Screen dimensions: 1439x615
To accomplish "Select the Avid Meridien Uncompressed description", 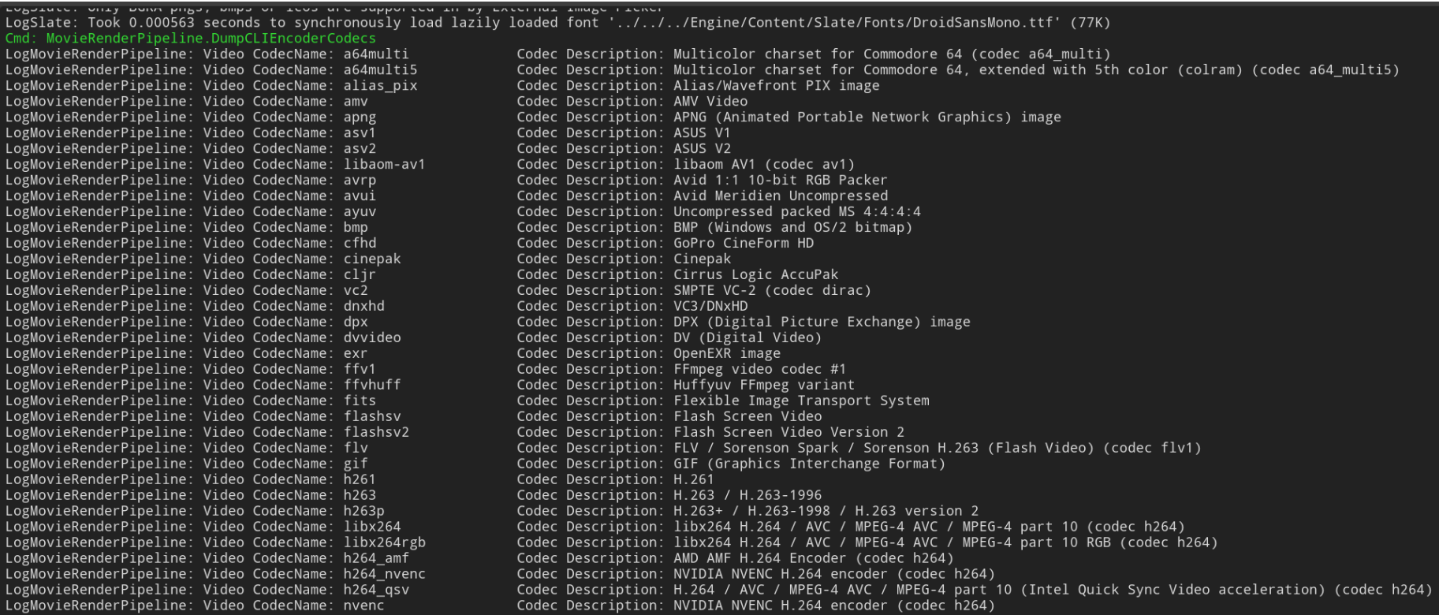I will pos(781,196).
